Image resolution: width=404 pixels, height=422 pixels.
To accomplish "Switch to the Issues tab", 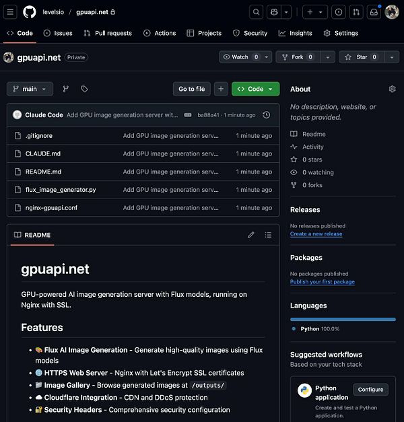I will (x=58, y=33).
